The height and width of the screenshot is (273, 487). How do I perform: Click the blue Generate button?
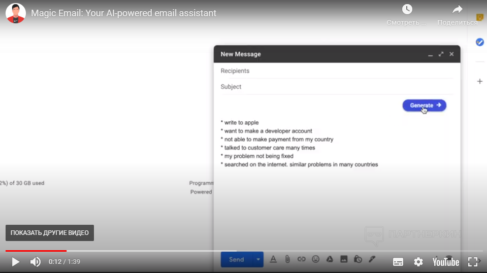pos(424,106)
